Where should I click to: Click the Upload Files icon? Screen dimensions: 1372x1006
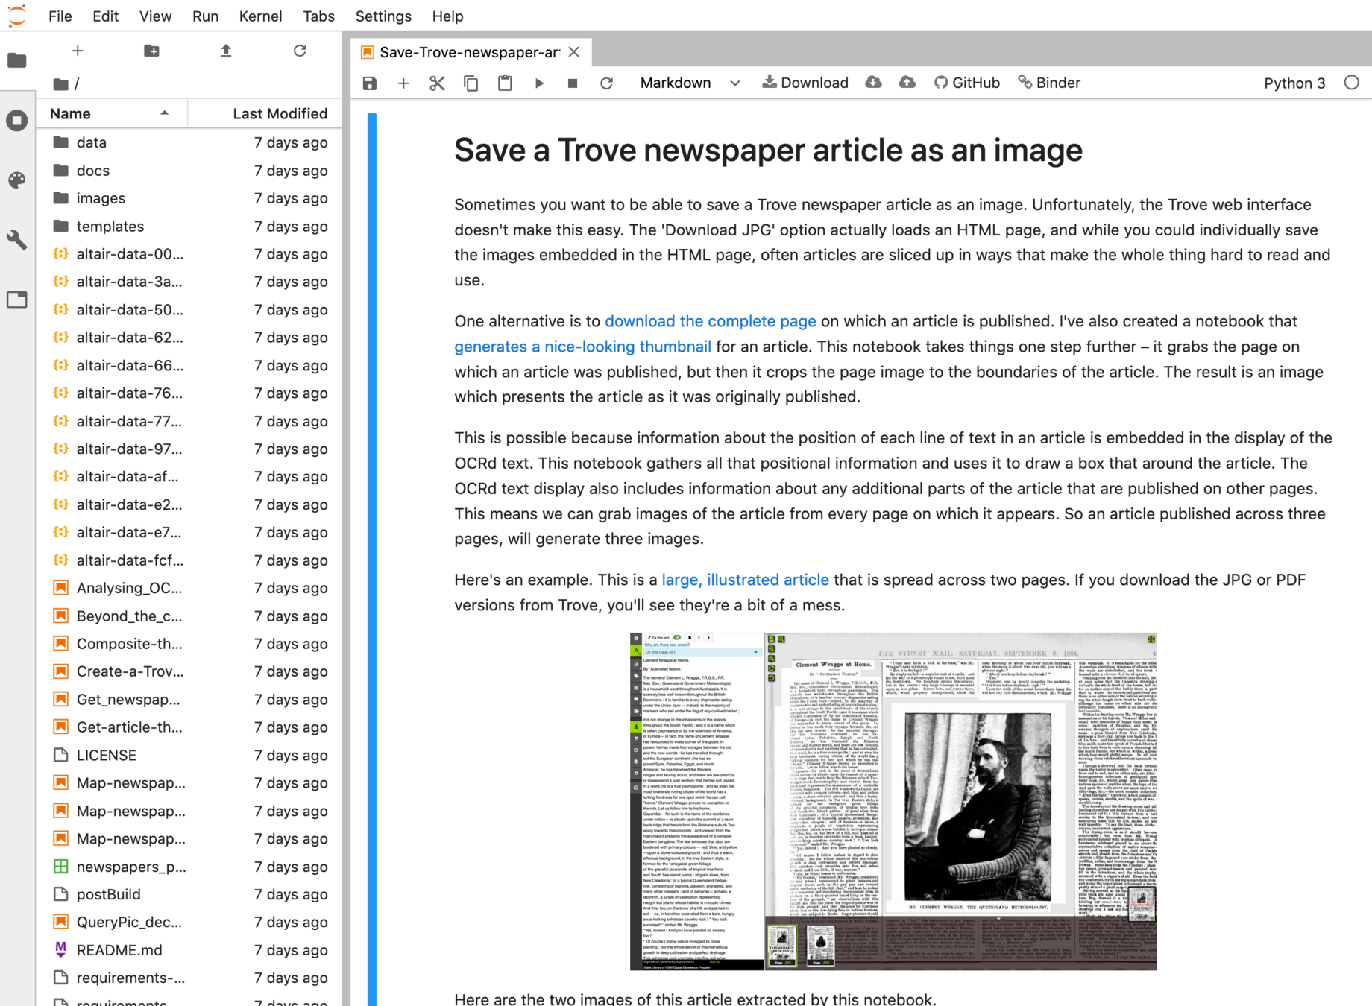(226, 51)
